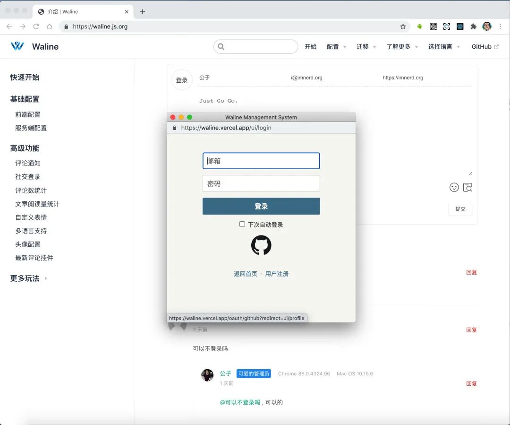Image resolution: width=510 pixels, height=425 pixels.
Task: Select the 介绍 | Waline browser tab
Action: [83, 12]
